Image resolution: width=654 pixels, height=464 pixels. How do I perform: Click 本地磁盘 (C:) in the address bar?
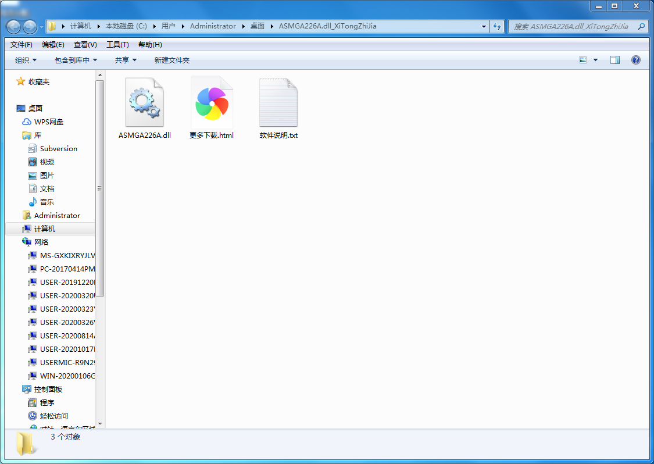point(126,26)
